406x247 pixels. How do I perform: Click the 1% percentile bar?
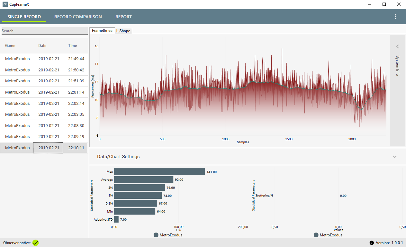click(138, 196)
